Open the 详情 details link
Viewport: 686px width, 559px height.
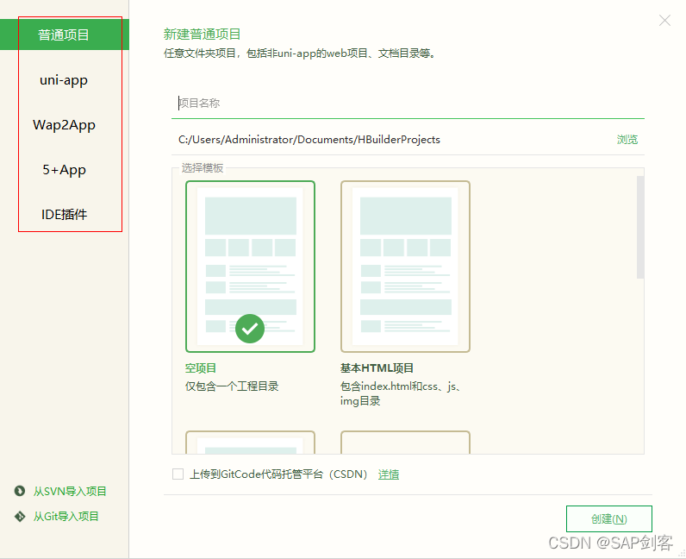point(389,474)
